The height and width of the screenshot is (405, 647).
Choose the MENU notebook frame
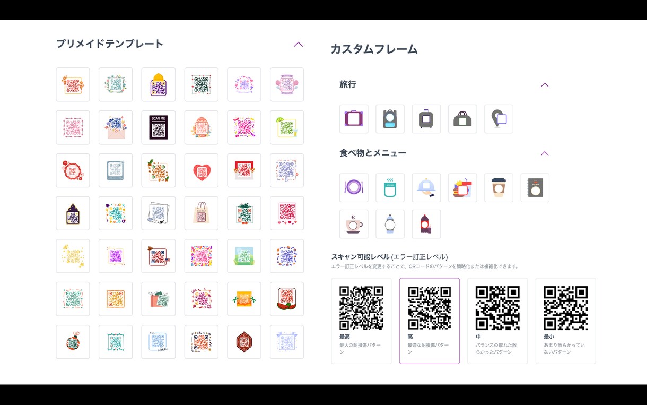(535, 187)
